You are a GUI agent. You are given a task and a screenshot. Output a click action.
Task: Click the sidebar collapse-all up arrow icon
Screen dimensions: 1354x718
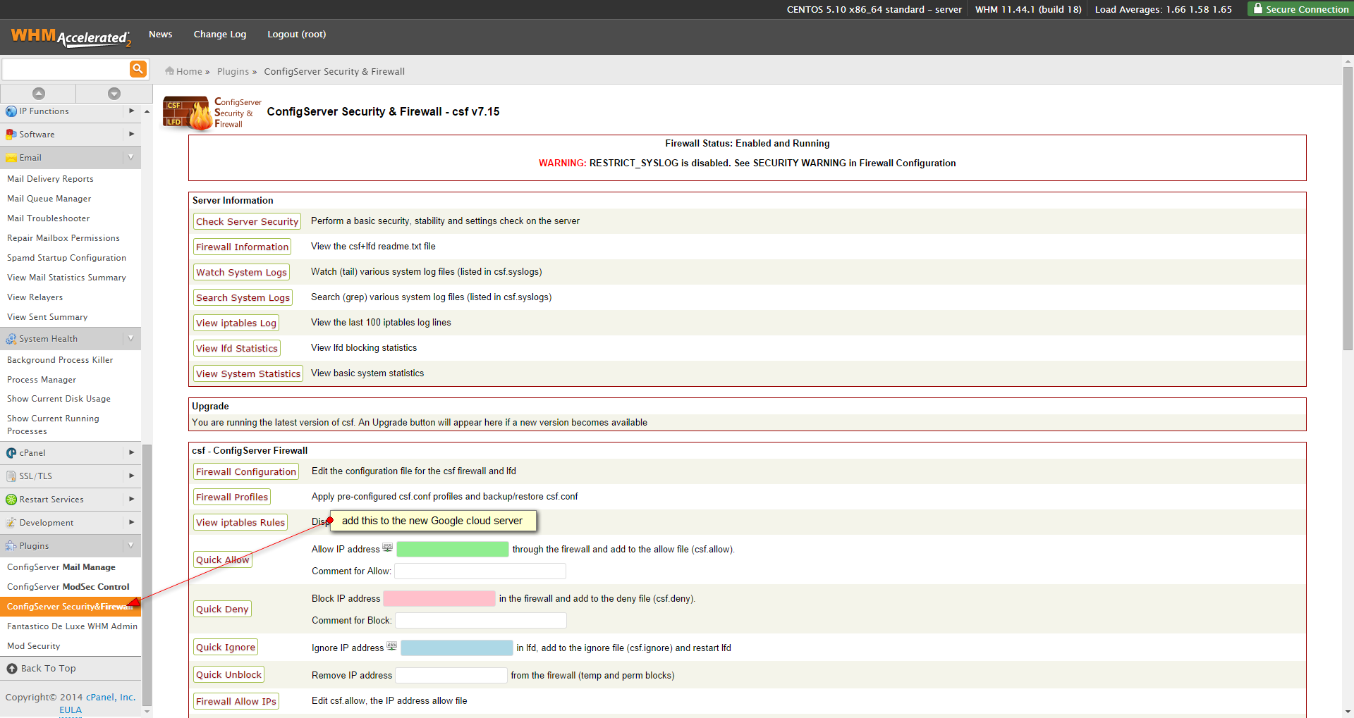tap(39, 94)
